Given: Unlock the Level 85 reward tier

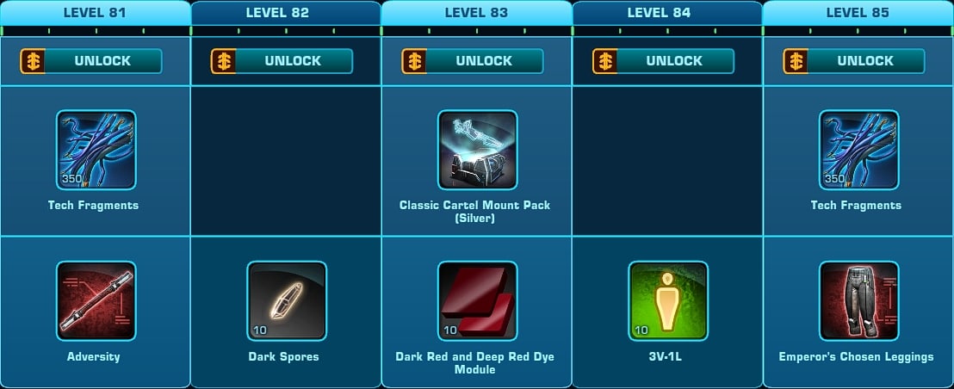Looking at the screenshot, I should (854, 61).
